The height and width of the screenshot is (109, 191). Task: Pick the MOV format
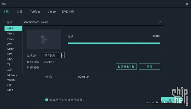coord(10,49)
